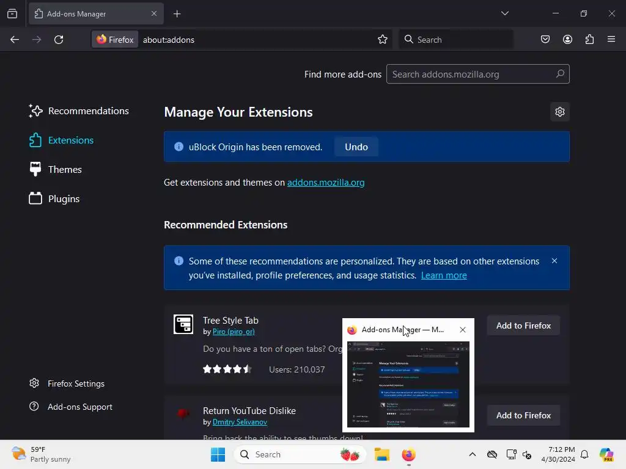Add Return YouTube Dislike to Firefox
This screenshot has height=469, width=626.
(523, 415)
